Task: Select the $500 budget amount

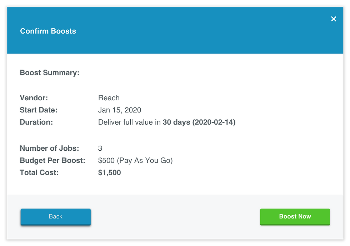Action: 107,160
